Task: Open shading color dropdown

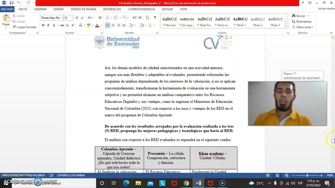Action: pos(146,25)
